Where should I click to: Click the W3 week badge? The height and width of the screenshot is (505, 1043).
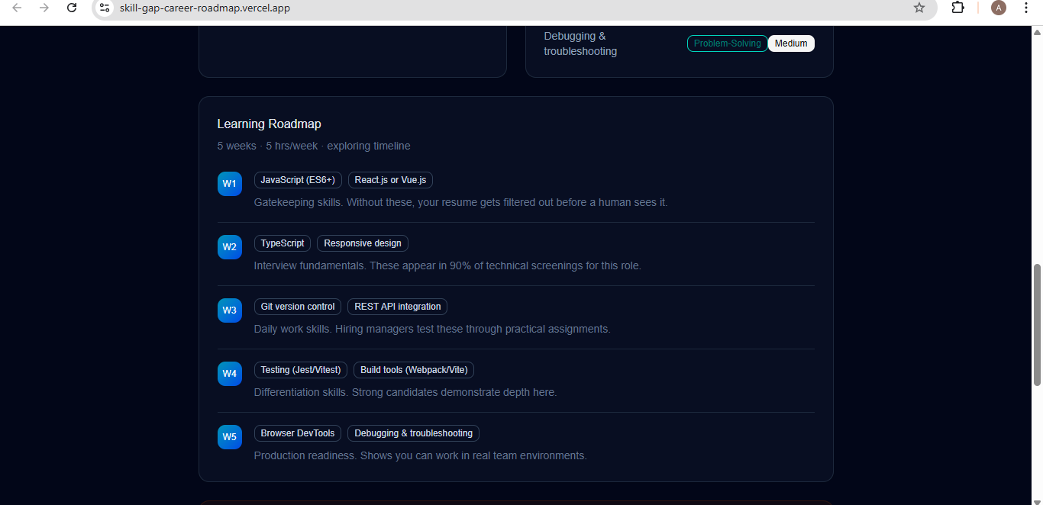pos(230,310)
